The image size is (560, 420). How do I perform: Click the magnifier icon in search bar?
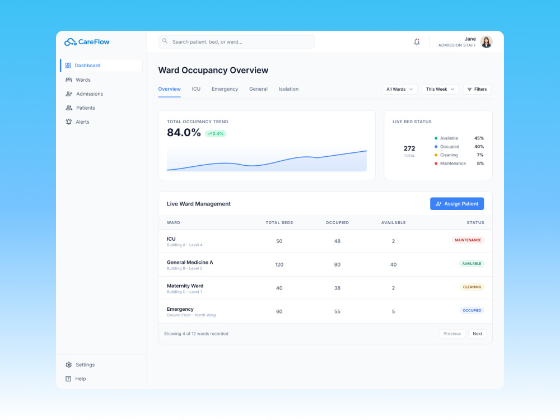pos(165,41)
